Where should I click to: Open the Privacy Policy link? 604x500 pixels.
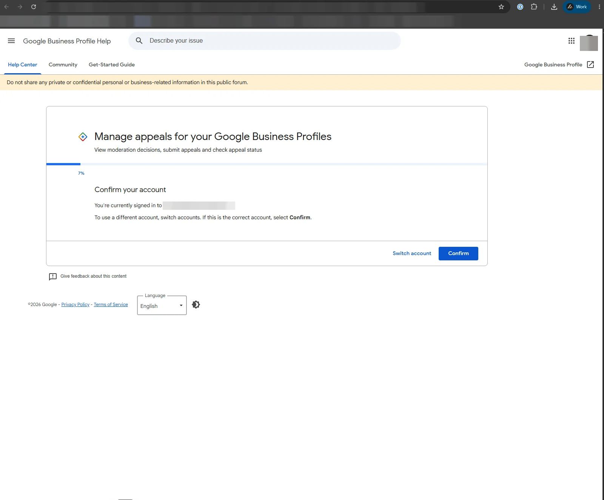click(75, 305)
